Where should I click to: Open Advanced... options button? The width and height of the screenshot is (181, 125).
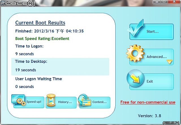pyautogui.click(x=152, y=57)
